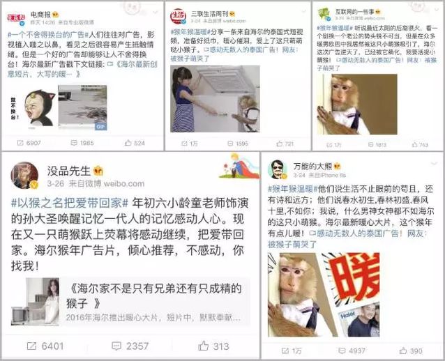Click repost icon on 没品先生 post

click(x=31, y=346)
